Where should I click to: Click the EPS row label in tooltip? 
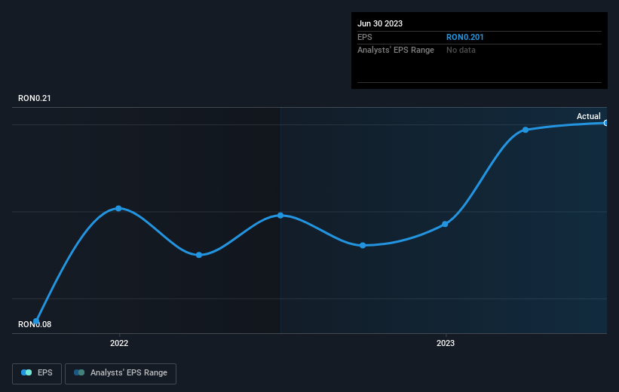(x=365, y=37)
